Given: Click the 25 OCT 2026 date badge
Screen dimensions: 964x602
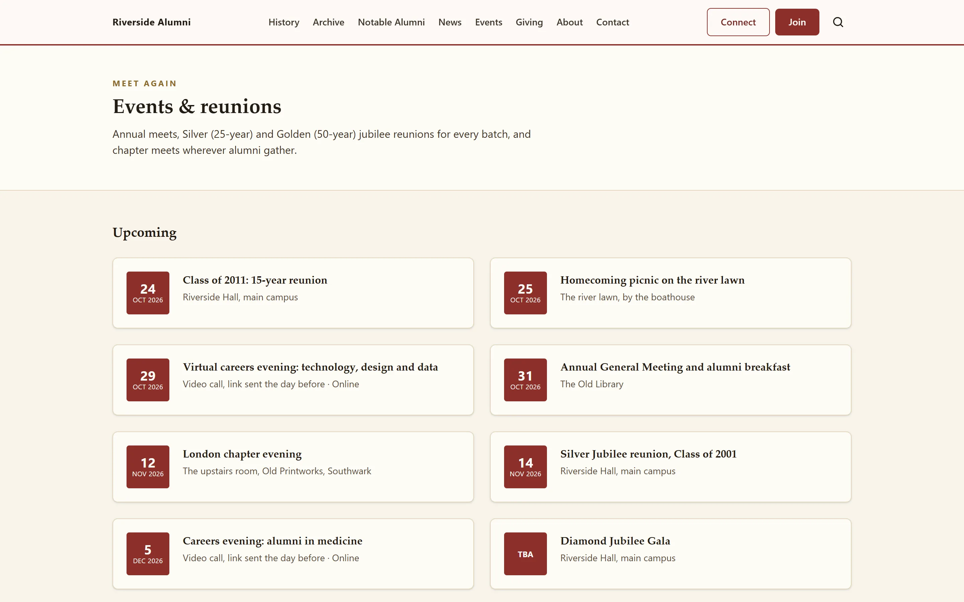Looking at the screenshot, I should point(525,293).
